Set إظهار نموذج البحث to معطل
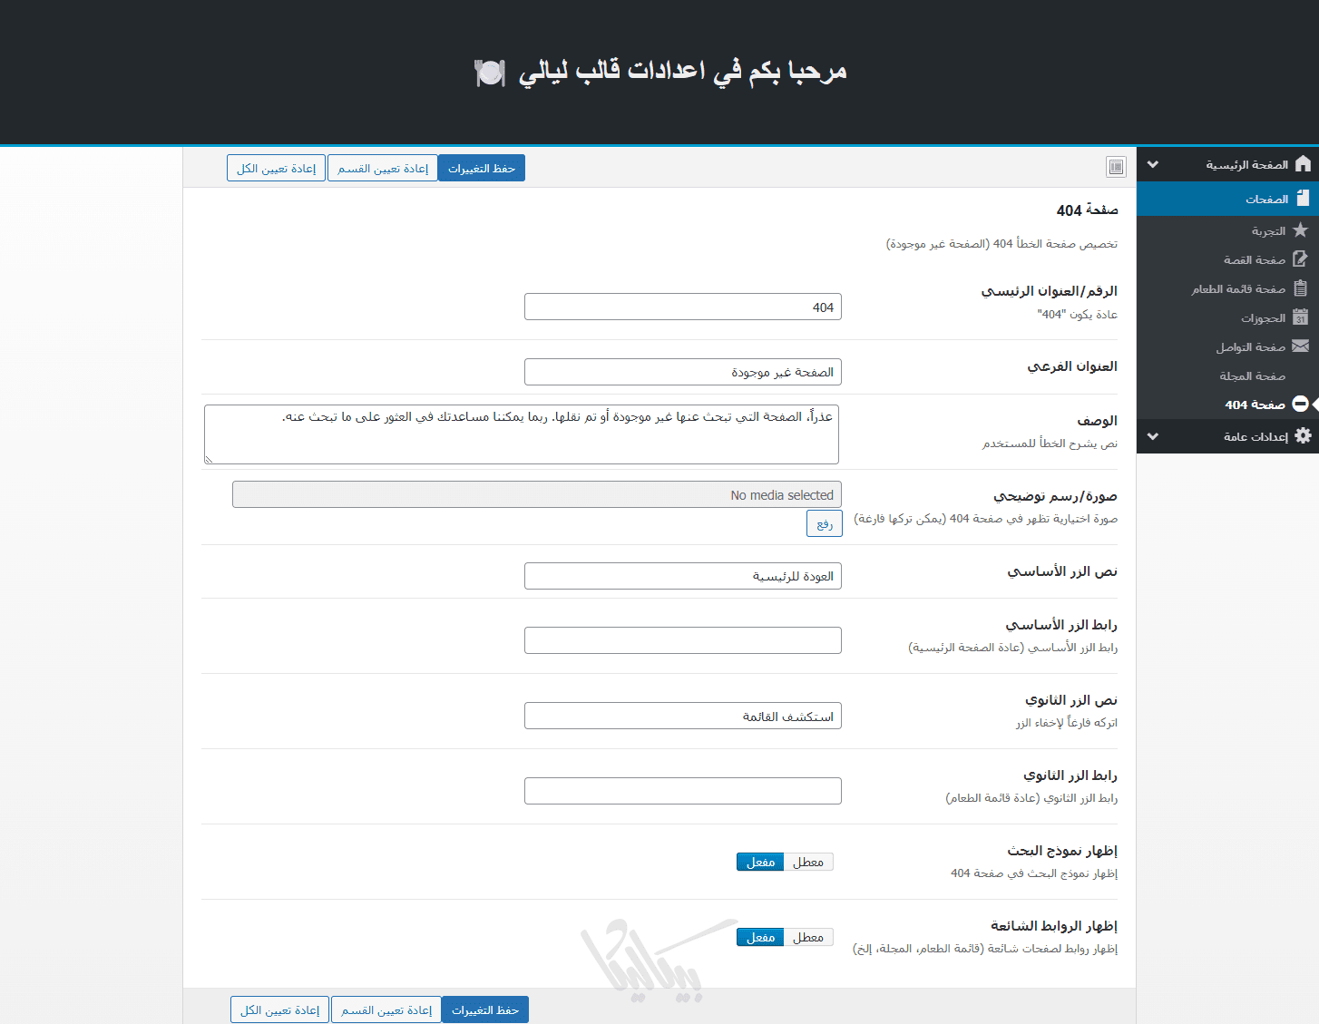 (807, 862)
